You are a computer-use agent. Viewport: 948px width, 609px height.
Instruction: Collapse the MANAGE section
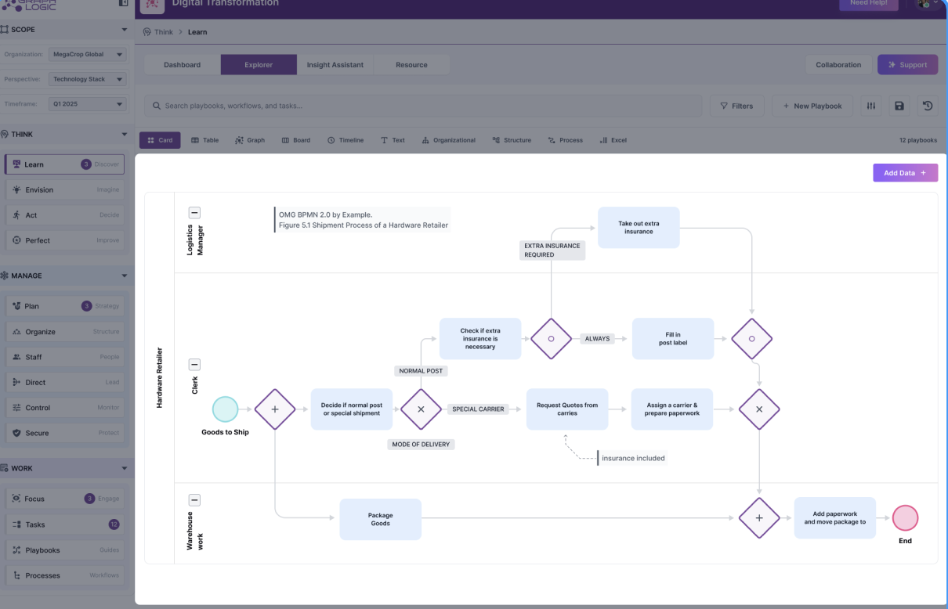click(x=124, y=276)
